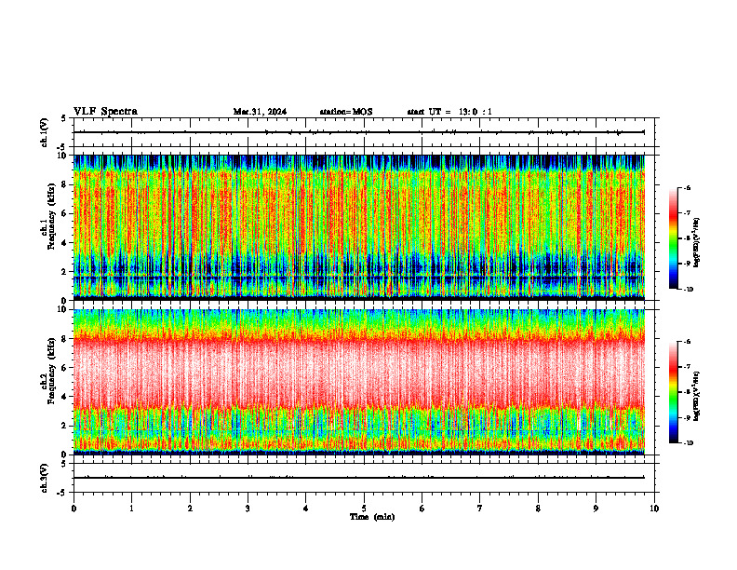Click the time axis tick label "4"

pyautogui.click(x=306, y=509)
